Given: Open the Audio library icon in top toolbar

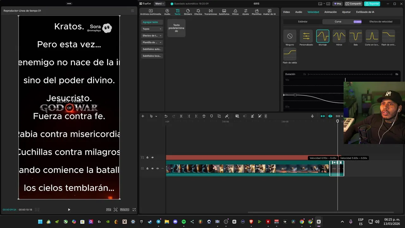Looking at the screenshot, I should point(167,12).
